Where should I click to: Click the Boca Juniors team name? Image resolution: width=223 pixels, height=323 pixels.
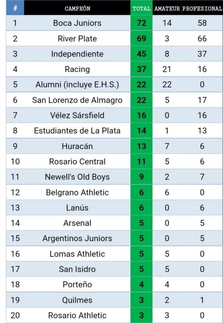pos(77,23)
